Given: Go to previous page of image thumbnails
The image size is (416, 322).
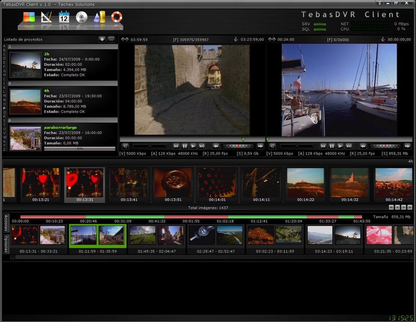Looking at the screenshot, I should (x=398, y=207).
